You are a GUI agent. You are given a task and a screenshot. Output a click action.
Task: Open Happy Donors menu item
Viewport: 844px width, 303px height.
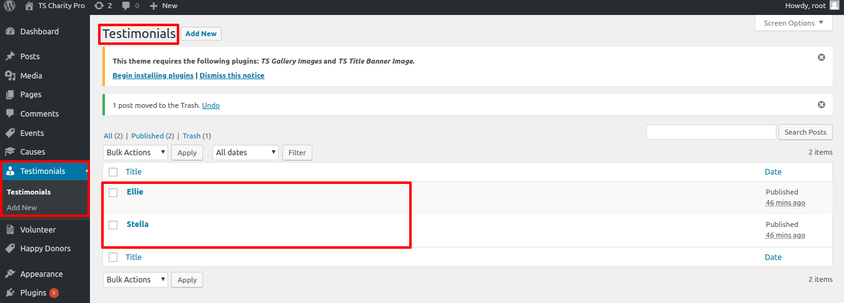45,248
